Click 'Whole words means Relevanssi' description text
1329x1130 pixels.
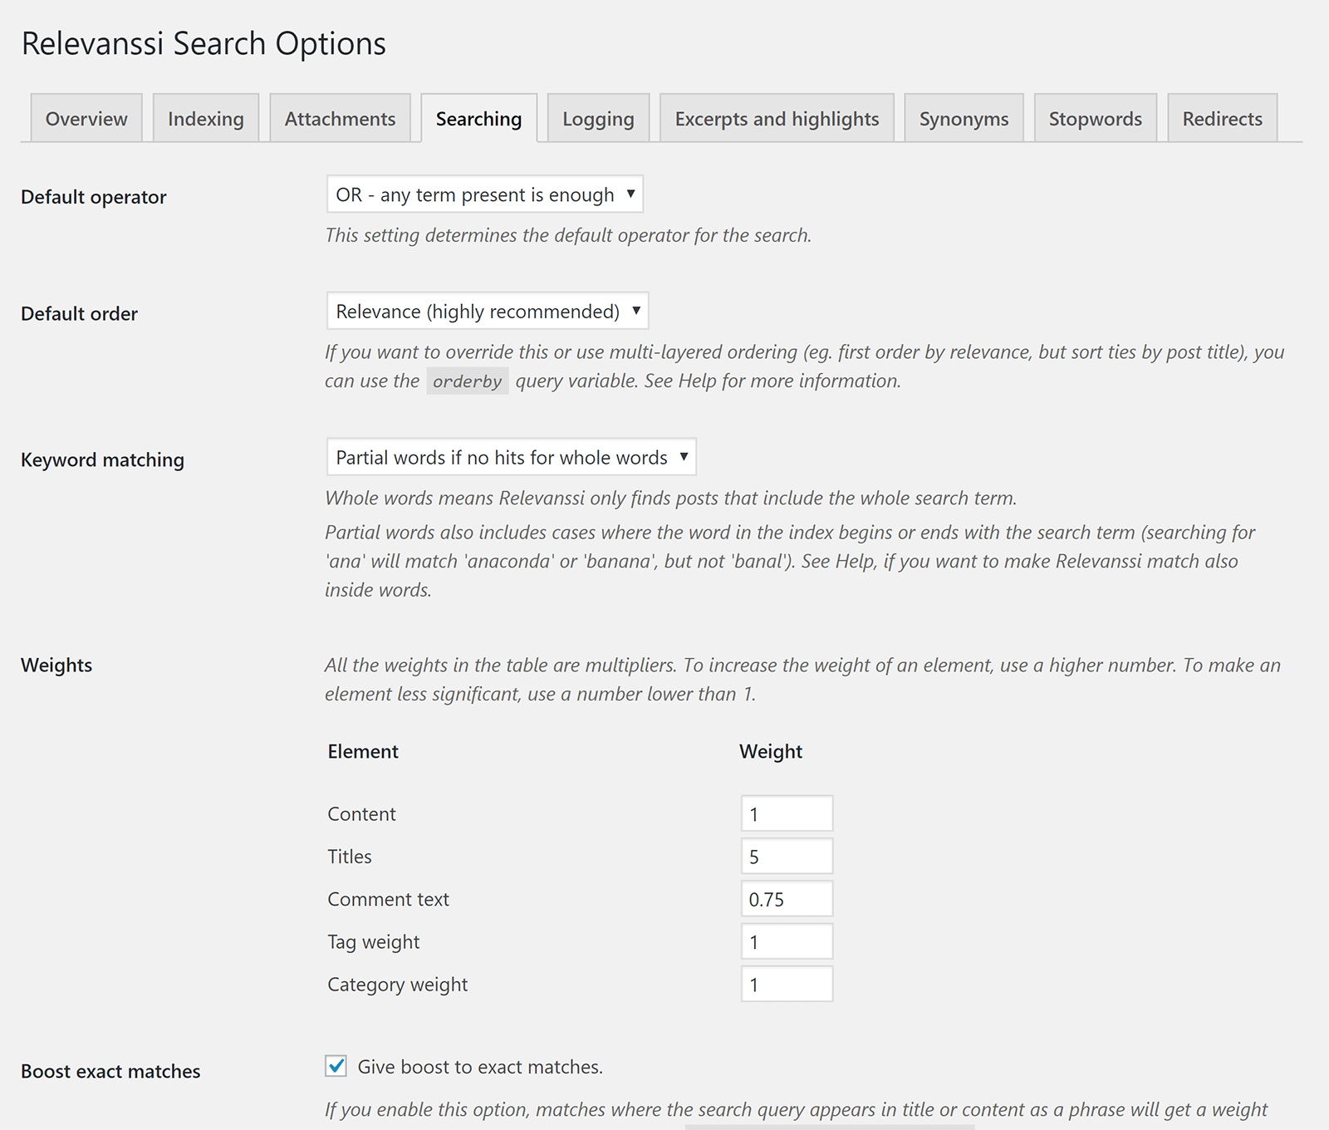coord(671,498)
